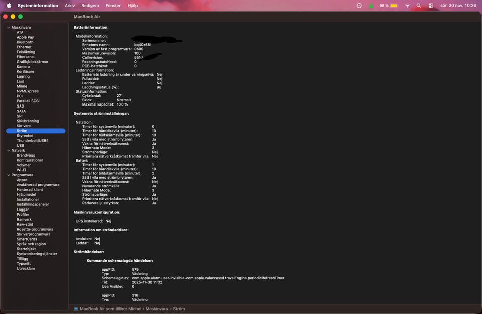This screenshot has width=482, height=314.
Task: Select Ramverk in sidebar
Action: (24, 219)
